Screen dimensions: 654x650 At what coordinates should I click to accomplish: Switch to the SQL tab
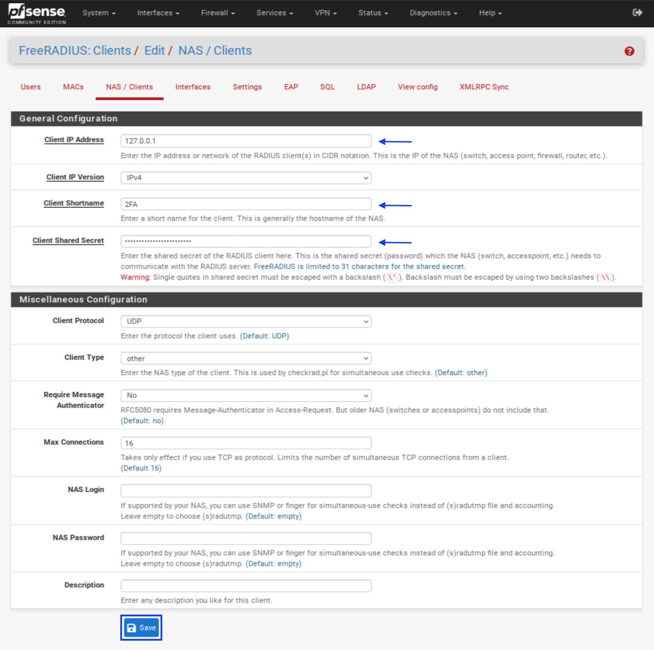[x=327, y=87]
